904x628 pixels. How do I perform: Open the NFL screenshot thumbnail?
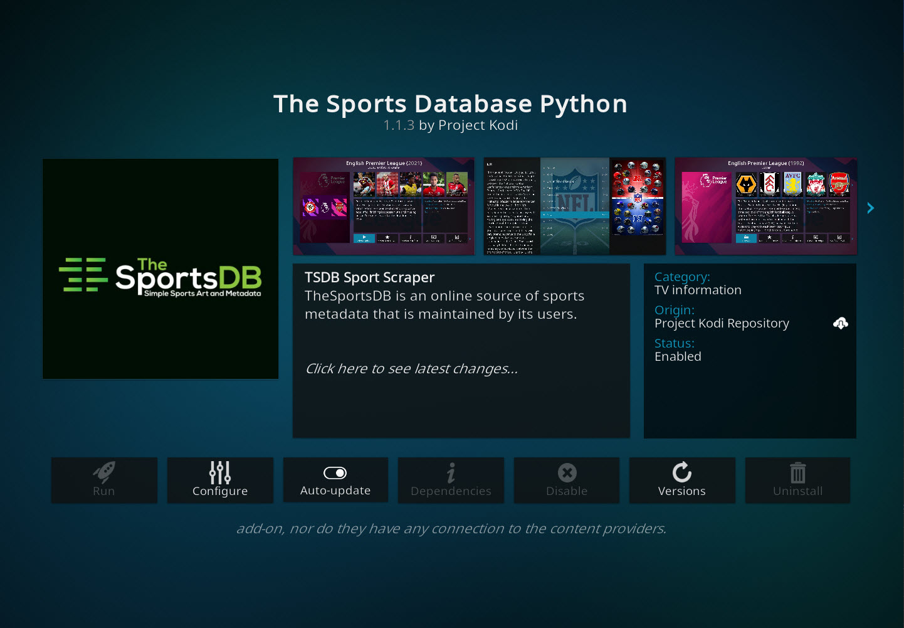(x=575, y=206)
